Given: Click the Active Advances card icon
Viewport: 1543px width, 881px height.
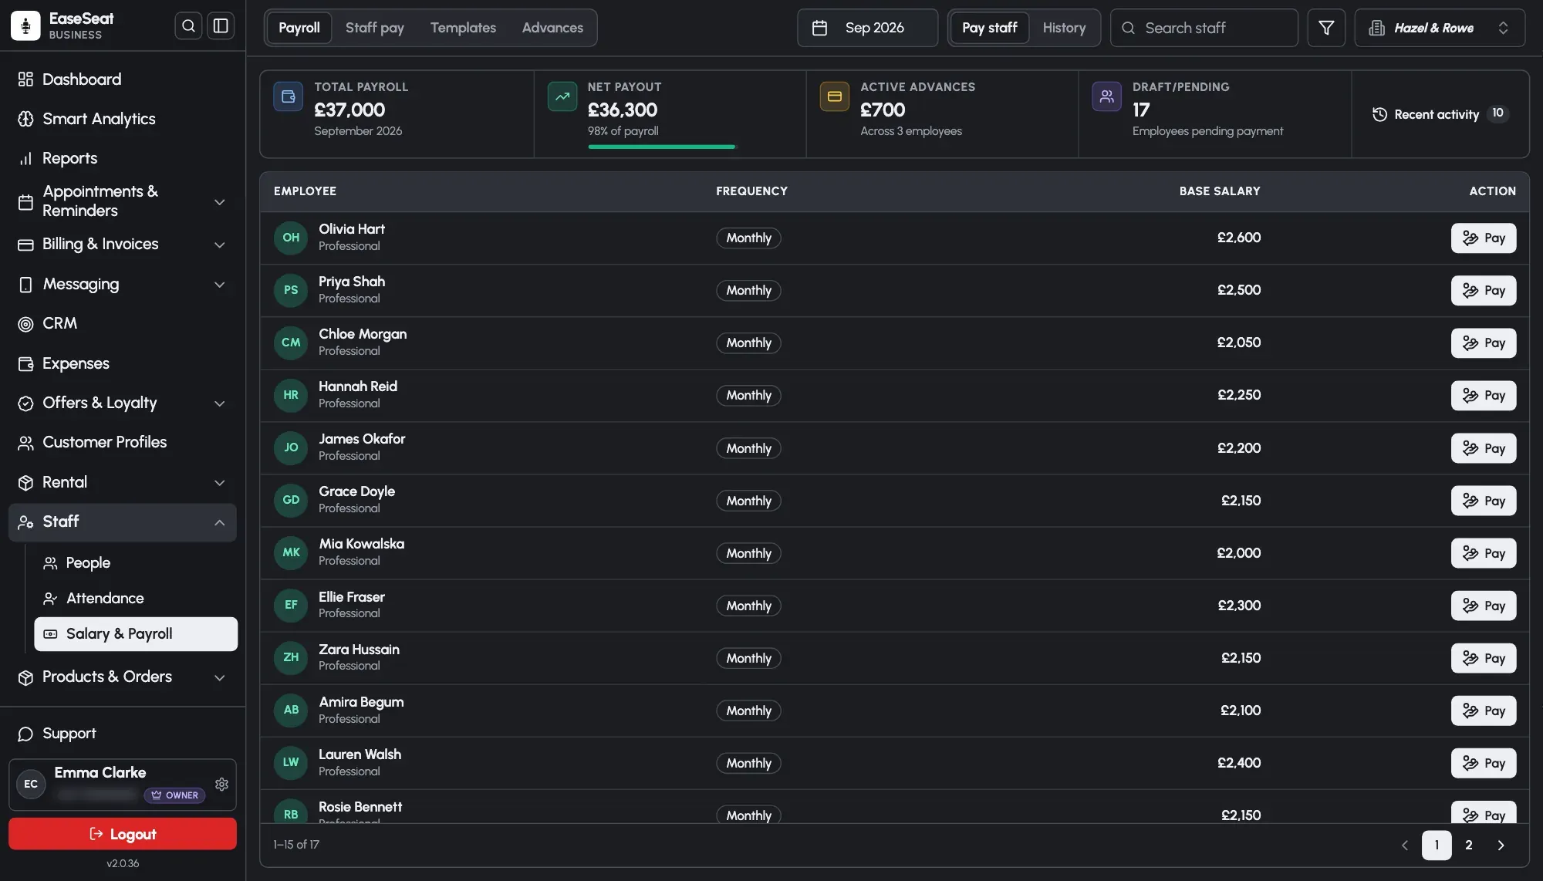Looking at the screenshot, I should pos(834,96).
